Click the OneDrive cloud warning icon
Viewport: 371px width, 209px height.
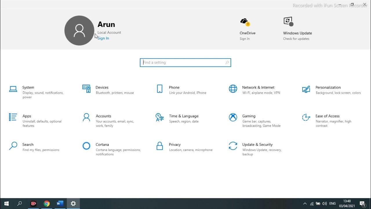(x=245, y=22)
